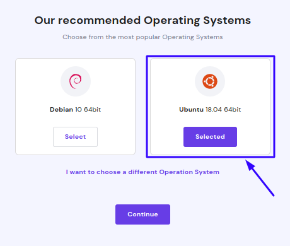Open the different Operation System link
The width and height of the screenshot is (290, 246).
(142, 172)
